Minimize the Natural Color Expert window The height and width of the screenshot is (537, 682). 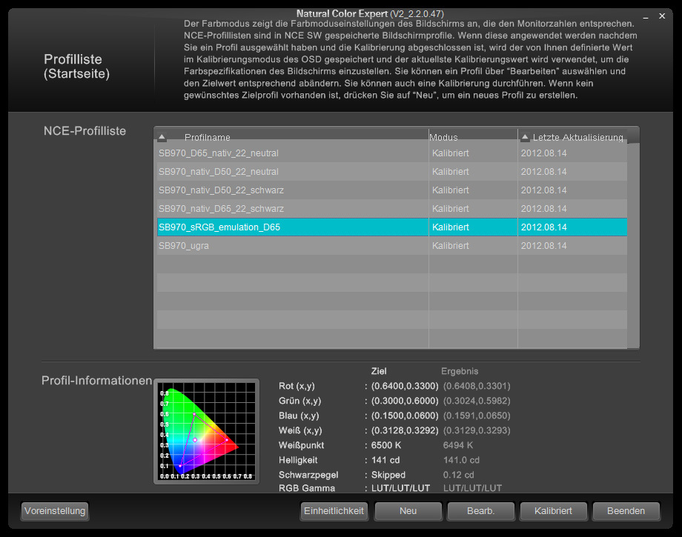[x=646, y=16]
